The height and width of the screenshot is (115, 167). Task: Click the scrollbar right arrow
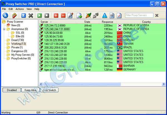pos(163,84)
